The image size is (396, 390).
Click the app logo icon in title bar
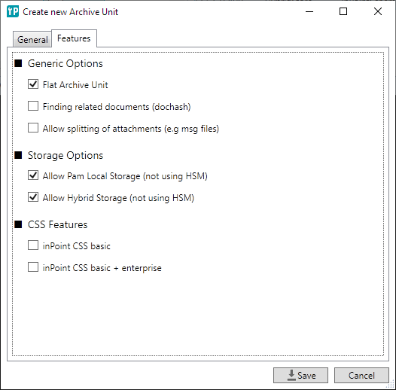click(x=13, y=11)
